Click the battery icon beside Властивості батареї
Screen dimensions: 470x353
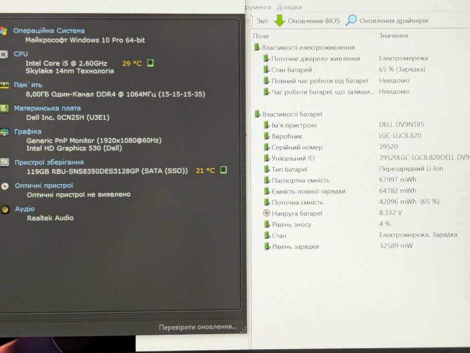point(257,114)
